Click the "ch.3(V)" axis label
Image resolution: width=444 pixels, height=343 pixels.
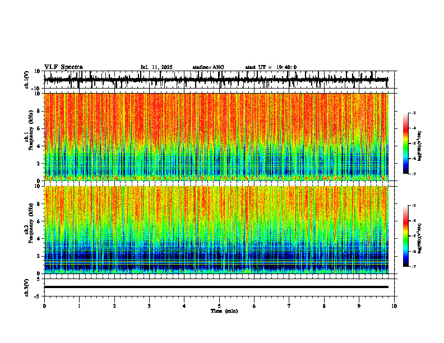(27, 288)
